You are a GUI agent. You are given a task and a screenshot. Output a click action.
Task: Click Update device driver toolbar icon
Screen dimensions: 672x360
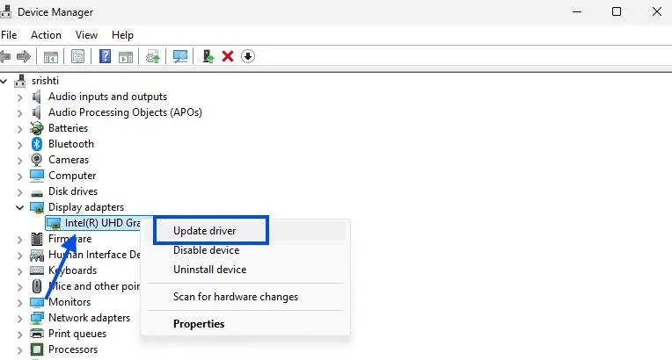(152, 56)
